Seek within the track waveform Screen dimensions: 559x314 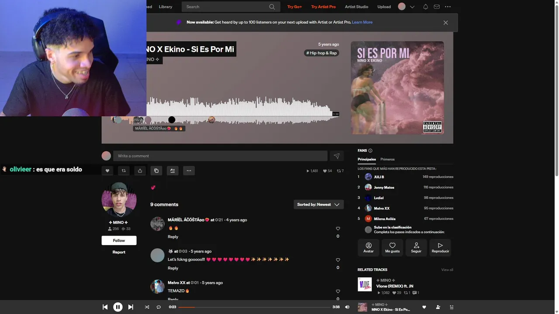[243, 110]
